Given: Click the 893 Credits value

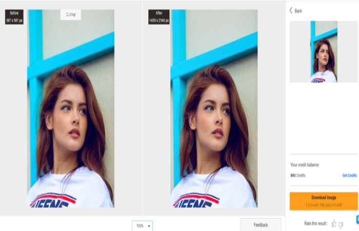Looking at the screenshot, I should point(298,176).
